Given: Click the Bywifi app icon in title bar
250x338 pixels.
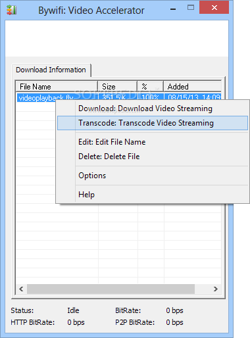Looking at the screenshot, I should [x=11, y=11].
